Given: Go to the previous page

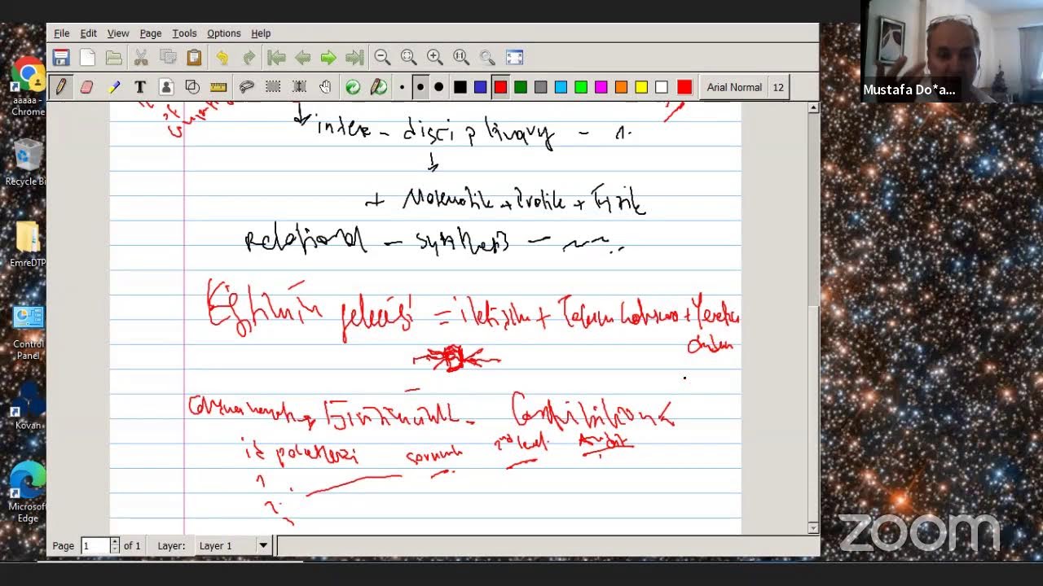Looking at the screenshot, I should [x=302, y=57].
